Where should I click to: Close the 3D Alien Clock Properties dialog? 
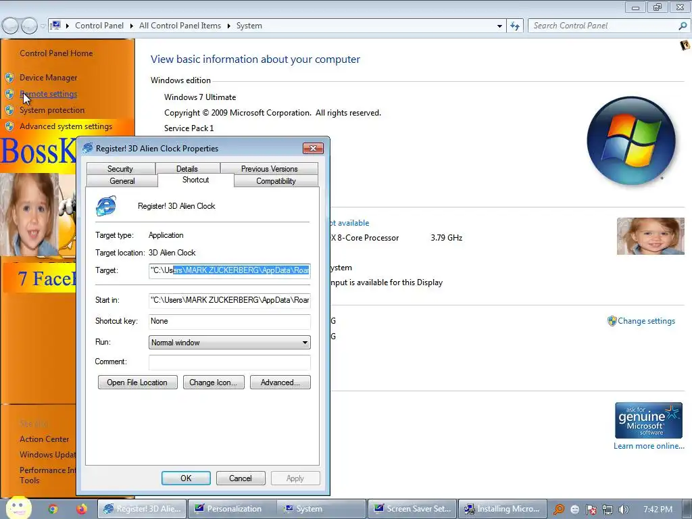pos(313,148)
